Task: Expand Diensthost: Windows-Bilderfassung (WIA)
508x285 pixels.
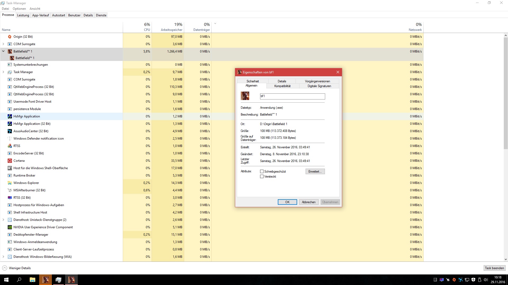Action: point(3,257)
